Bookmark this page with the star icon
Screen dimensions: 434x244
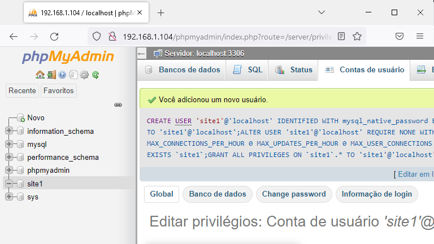tap(357, 36)
